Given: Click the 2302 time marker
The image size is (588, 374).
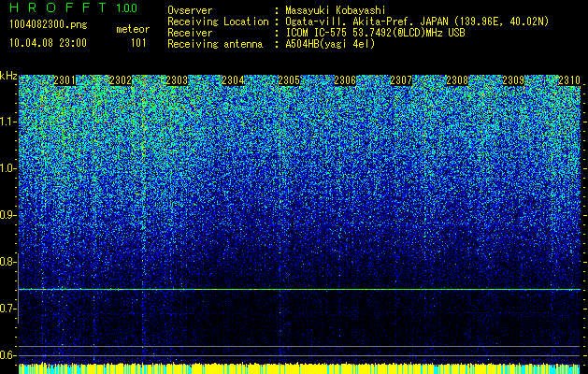Looking at the screenshot, I should click(121, 80).
